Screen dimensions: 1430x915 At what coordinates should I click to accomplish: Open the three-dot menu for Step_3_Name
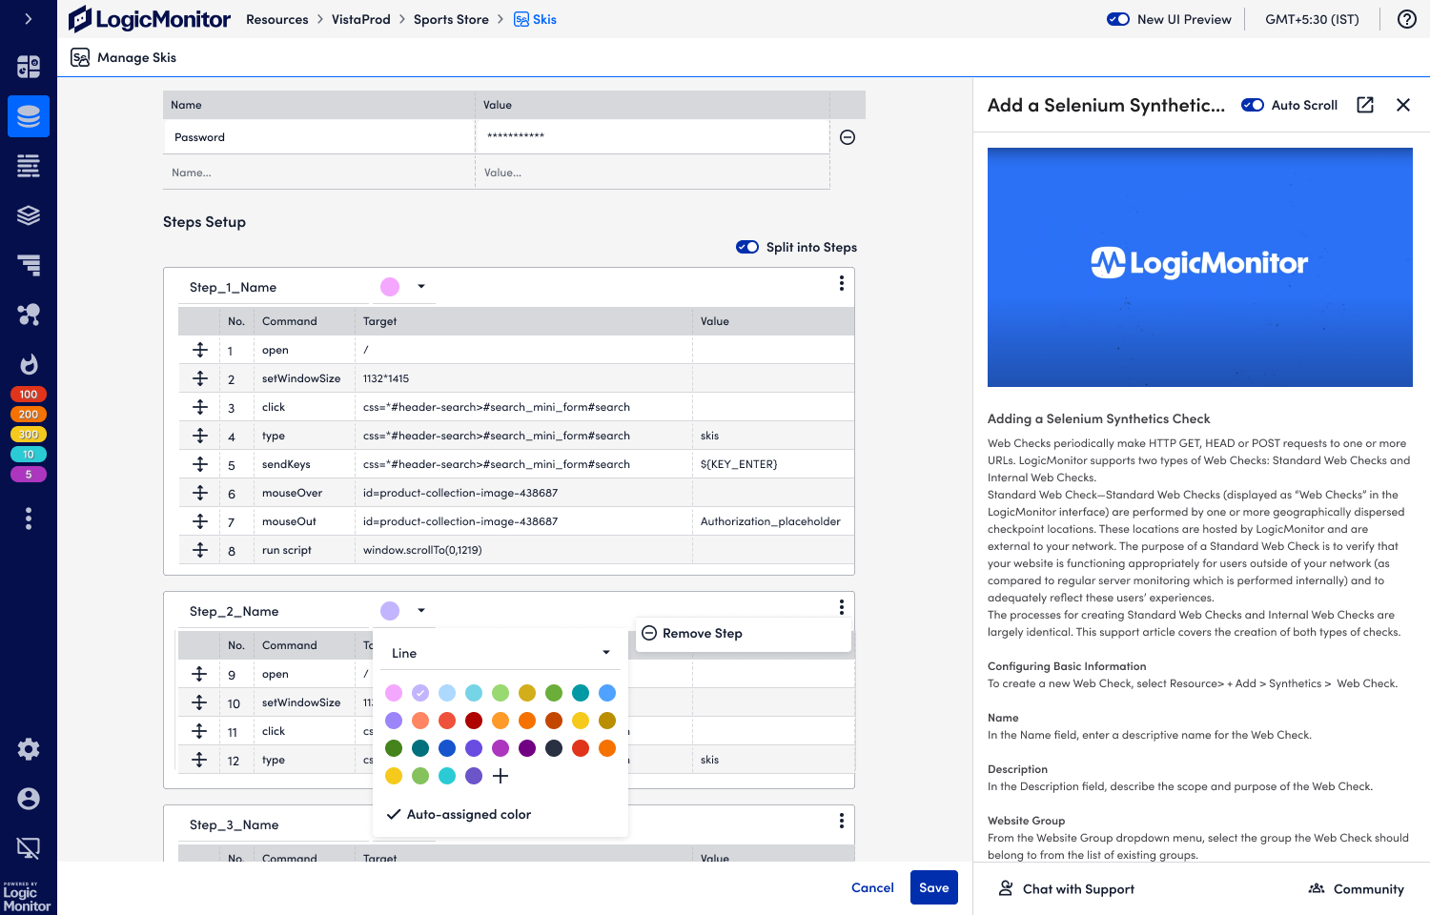[x=841, y=821]
